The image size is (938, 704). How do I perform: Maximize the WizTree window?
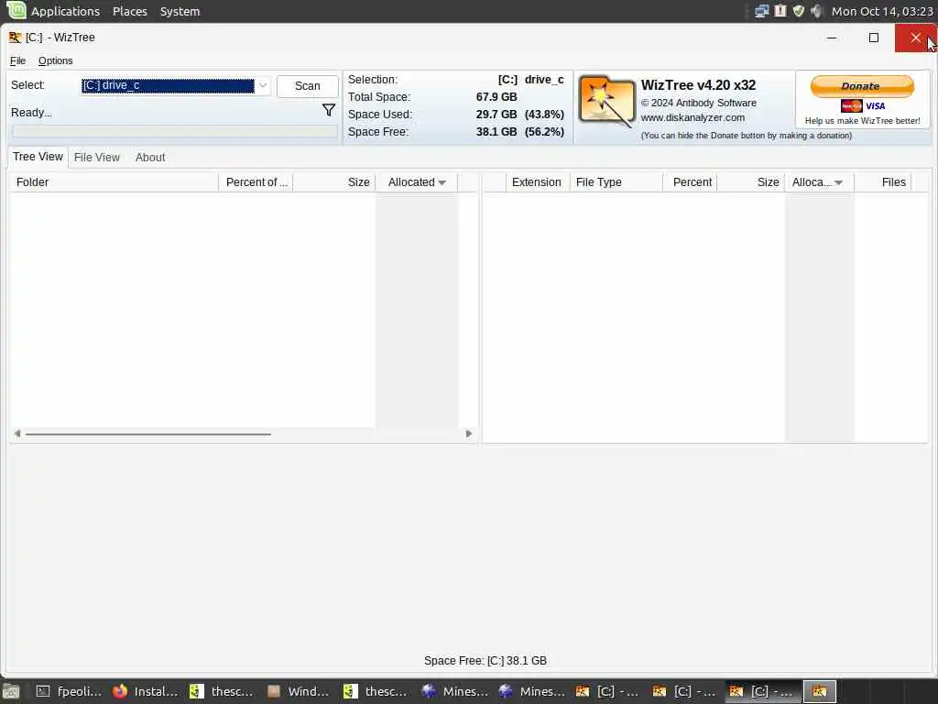(x=873, y=38)
